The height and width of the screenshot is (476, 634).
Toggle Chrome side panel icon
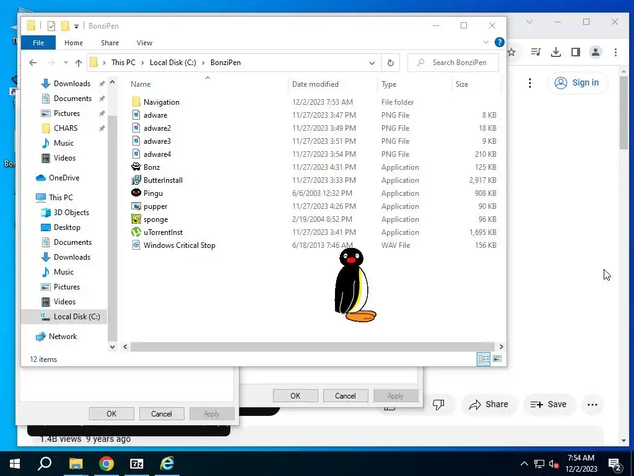(x=575, y=52)
